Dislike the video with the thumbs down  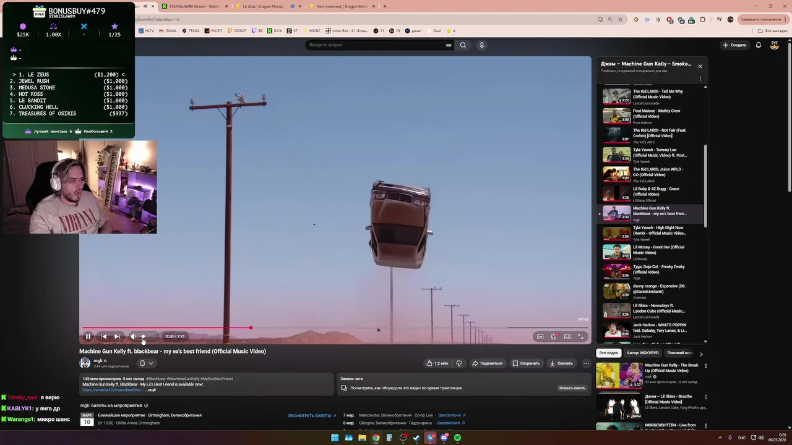coord(458,363)
